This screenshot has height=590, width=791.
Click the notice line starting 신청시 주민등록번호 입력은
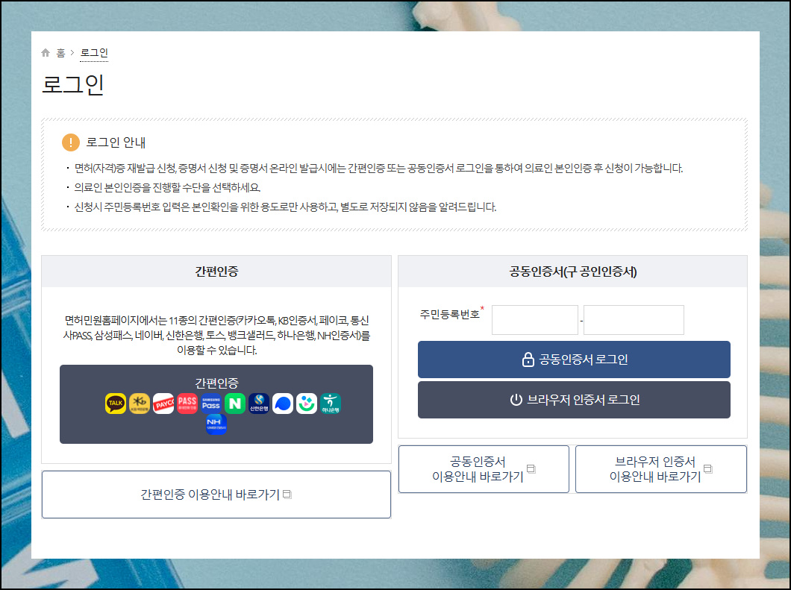[286, 207]
